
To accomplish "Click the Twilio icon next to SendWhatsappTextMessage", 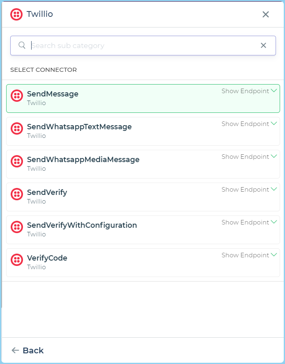I will click(x=17, y=128).
